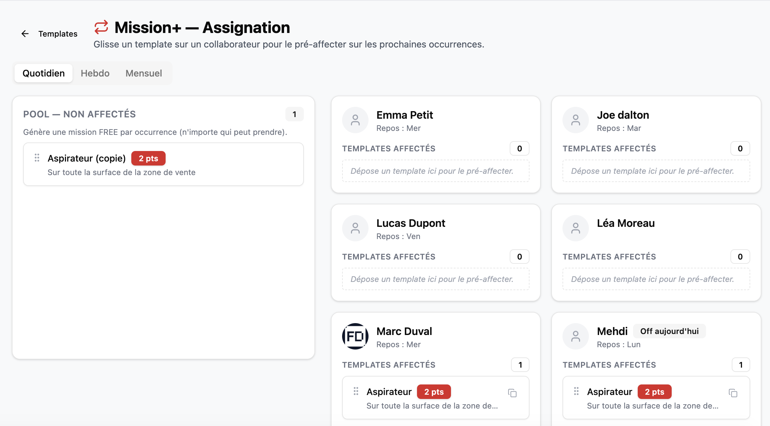Click Marc Duval's templates count 1
Viewport: 770px width, 426px height.
[520, 365]
